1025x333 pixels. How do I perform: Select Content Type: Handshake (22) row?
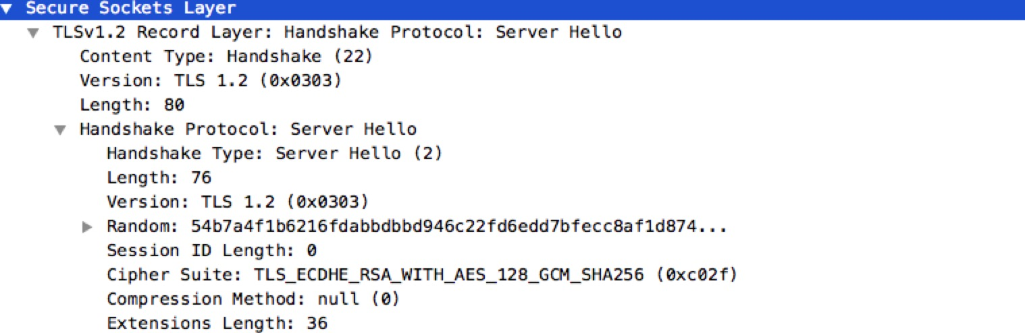[226, 57]
